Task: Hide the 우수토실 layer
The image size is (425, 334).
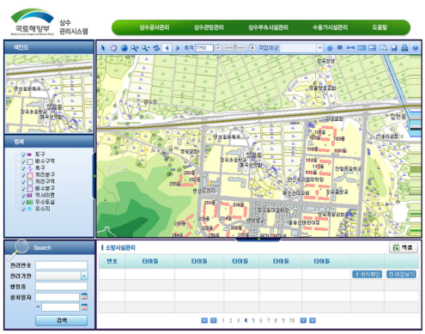Action: 24,203
